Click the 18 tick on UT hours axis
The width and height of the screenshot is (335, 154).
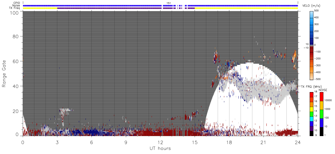pyautogui.click(x=229, y=142)
